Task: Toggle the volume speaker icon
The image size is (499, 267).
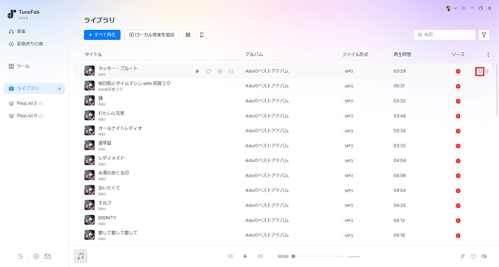Action: 484,256
